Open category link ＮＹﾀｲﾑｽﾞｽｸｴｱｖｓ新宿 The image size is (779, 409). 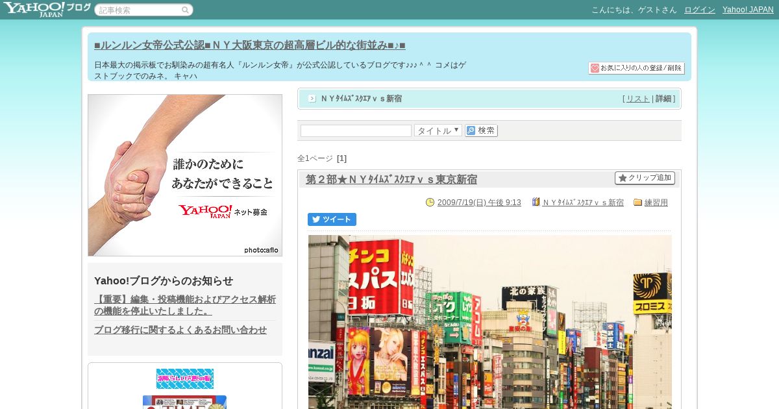tap(583, 203)
